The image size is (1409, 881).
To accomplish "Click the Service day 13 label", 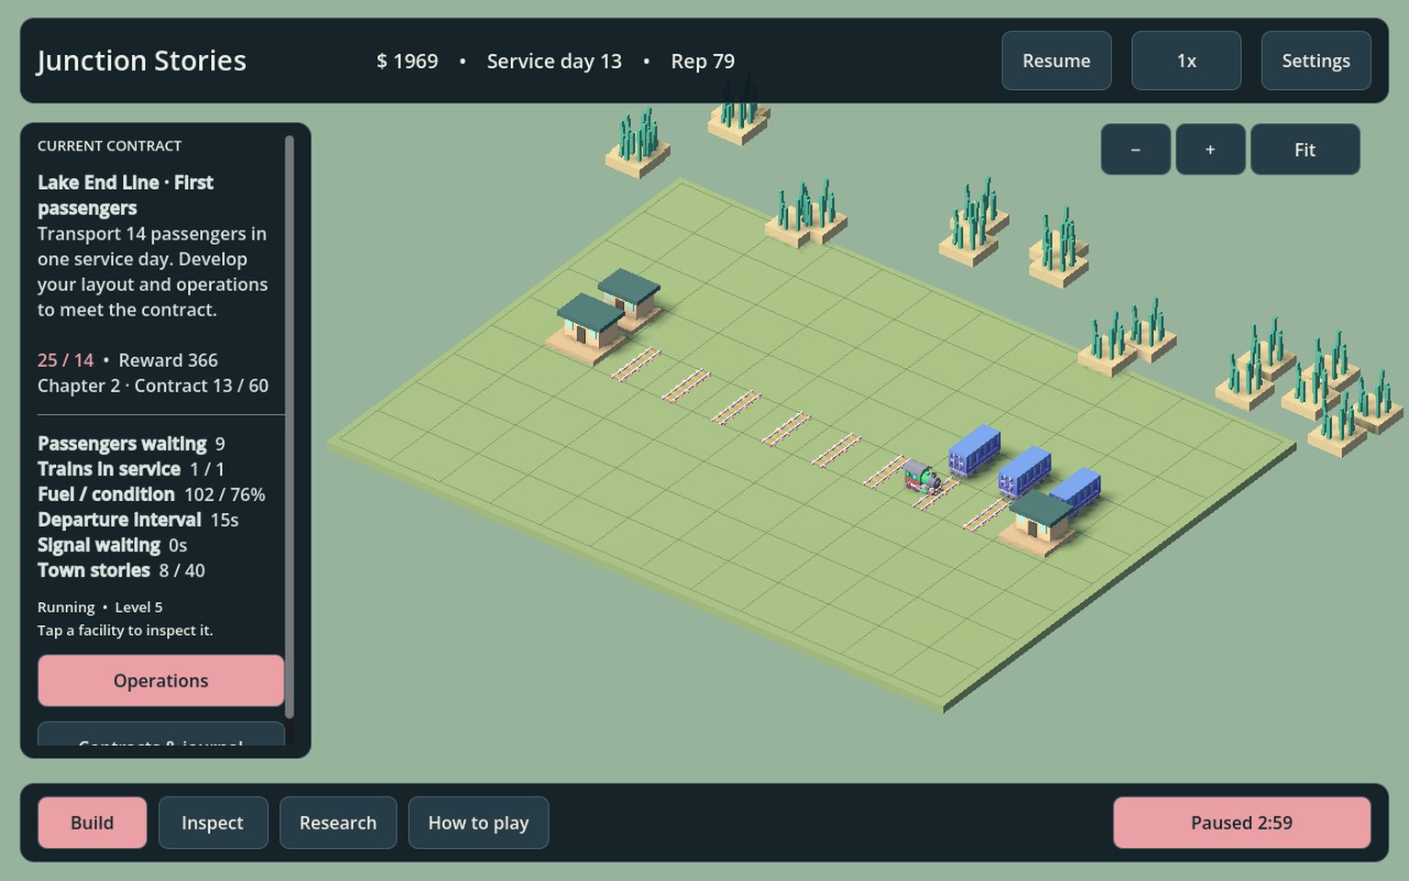I will click(554, 61).
